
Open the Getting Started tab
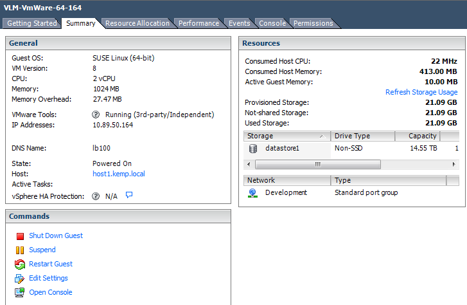(32, 23)
